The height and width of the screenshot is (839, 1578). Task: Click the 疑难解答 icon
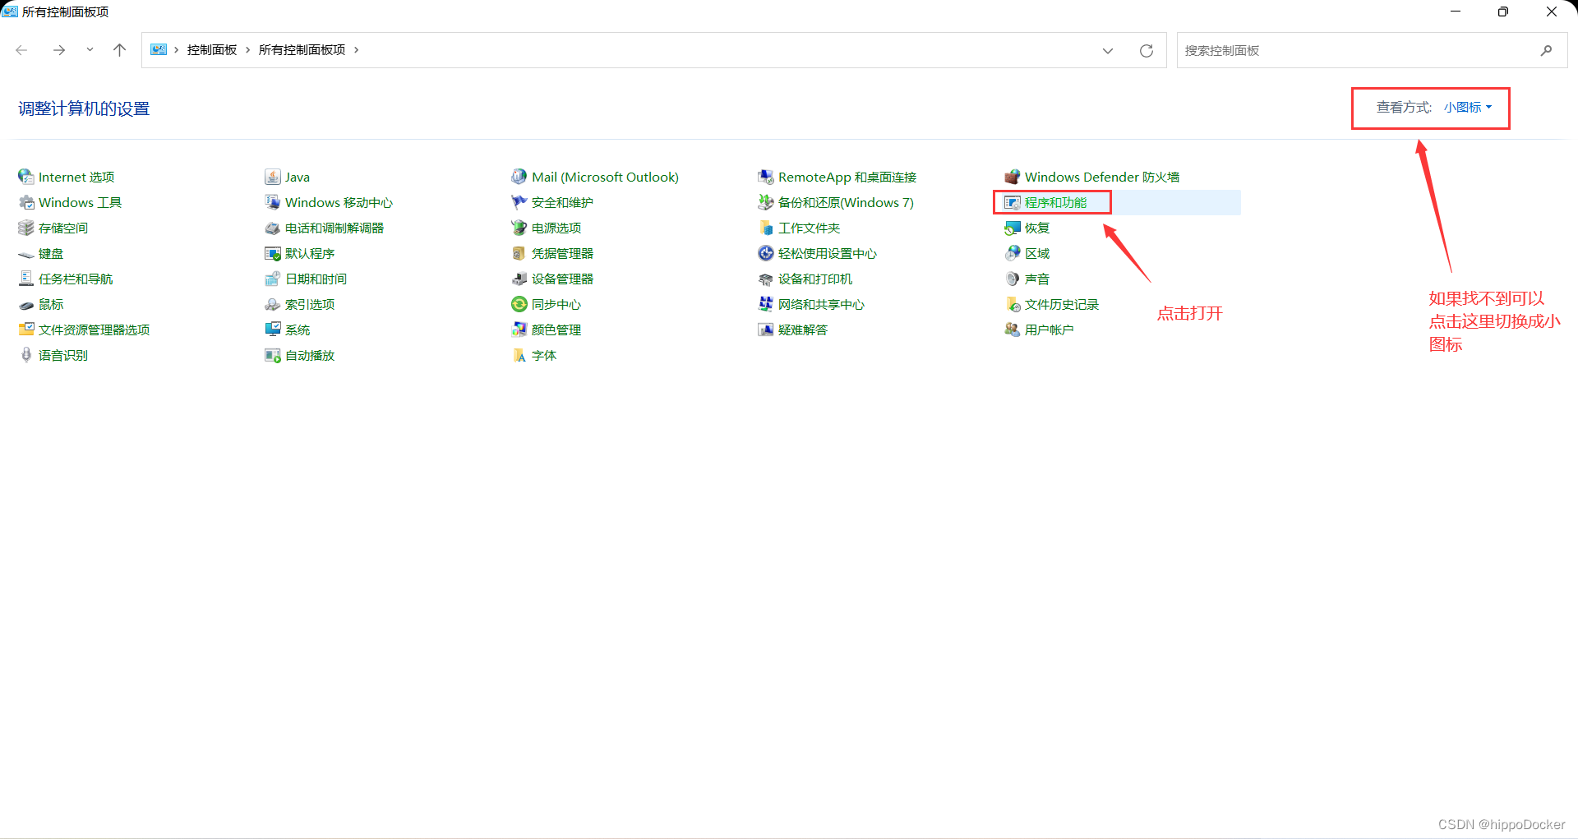766,330
